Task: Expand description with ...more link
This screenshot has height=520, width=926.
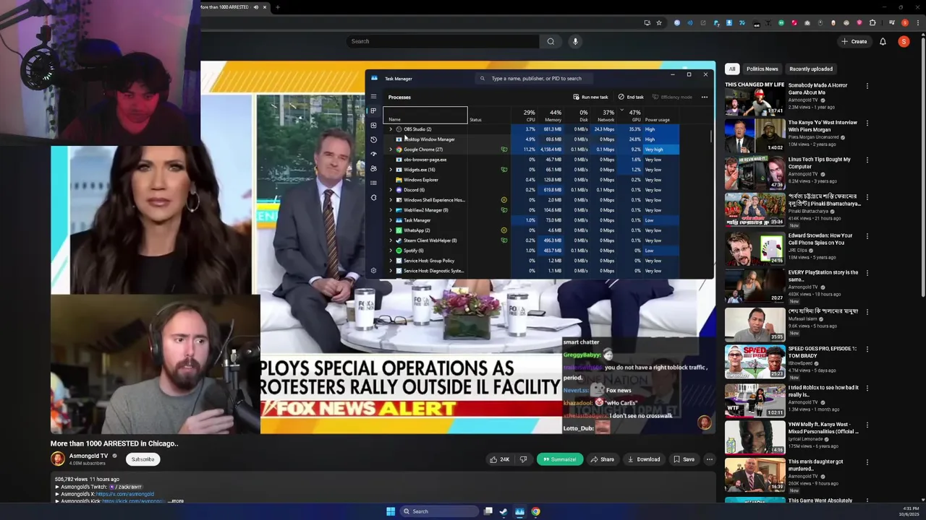Action: click(176, 500)
